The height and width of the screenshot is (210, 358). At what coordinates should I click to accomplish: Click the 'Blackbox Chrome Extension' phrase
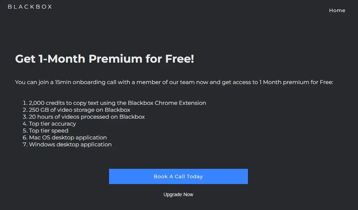click(x=167, y=103)
